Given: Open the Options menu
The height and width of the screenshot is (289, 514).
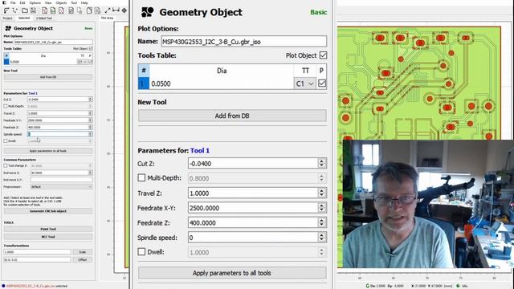Looking at the screenshot, I should pos(35,2).
